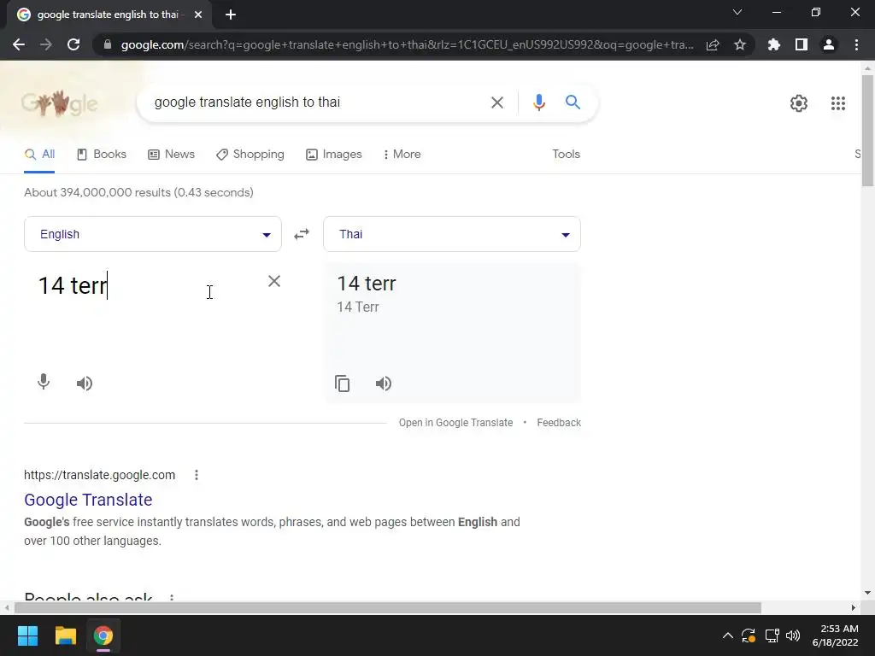Show hidden system tray icons
The image size is (875, 656).
click(x=728, y=635)
